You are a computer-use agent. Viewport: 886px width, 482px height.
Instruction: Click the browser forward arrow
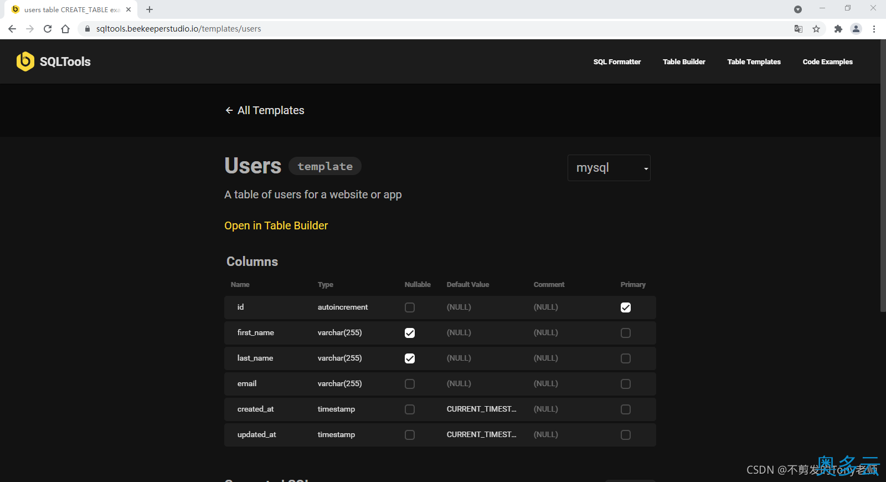point(30,29)
